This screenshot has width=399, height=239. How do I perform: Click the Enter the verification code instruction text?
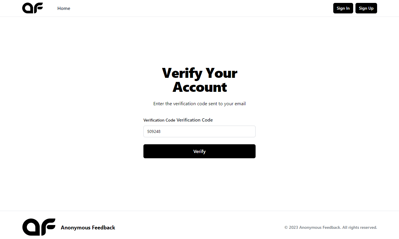pos(199,104)
